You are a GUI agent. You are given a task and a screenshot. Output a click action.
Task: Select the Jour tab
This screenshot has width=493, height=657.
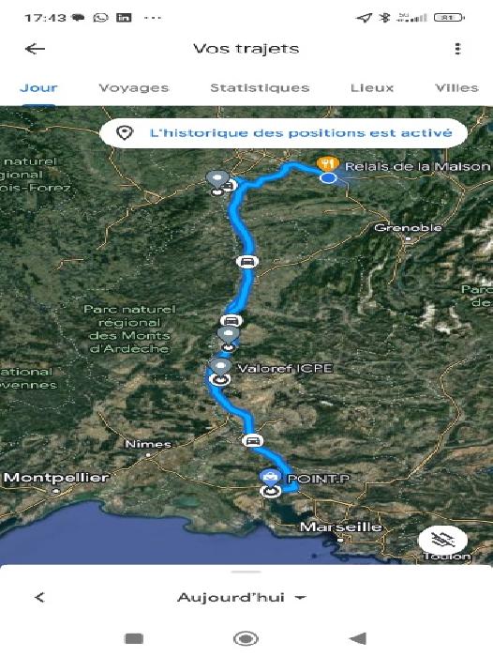(x=38, y=88)
